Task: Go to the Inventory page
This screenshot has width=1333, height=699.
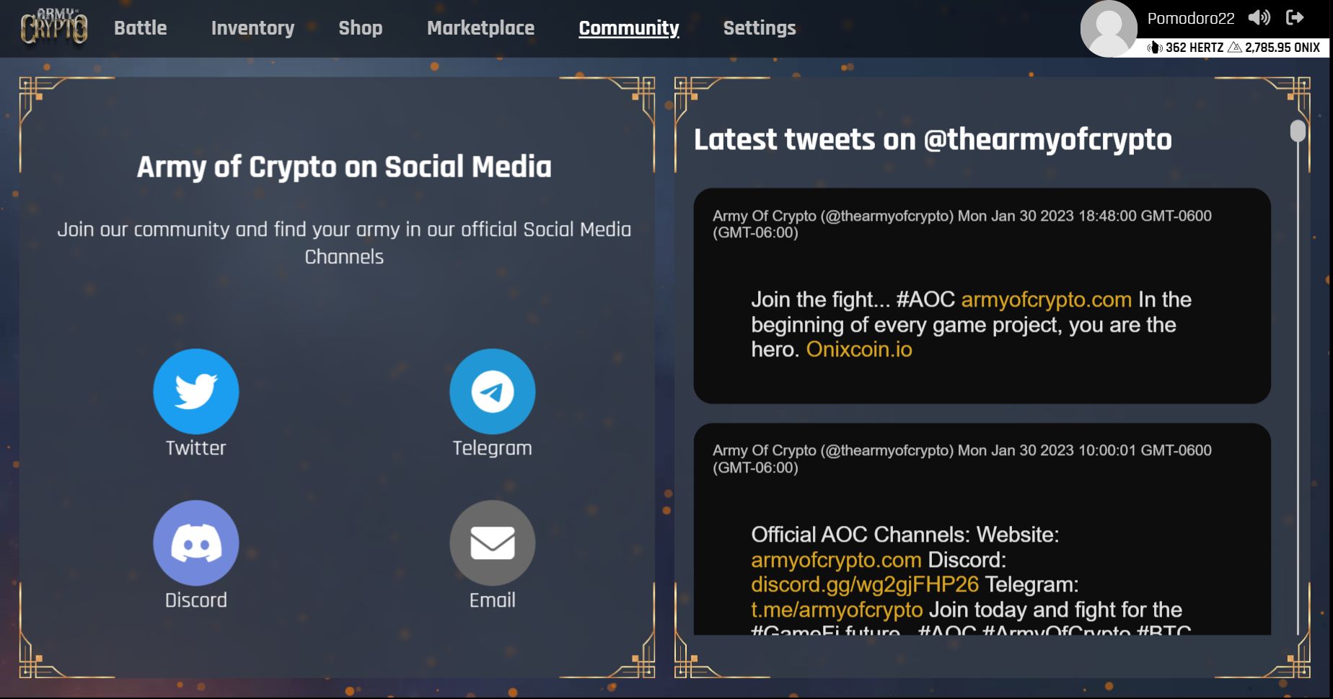Action: [252, 28]
